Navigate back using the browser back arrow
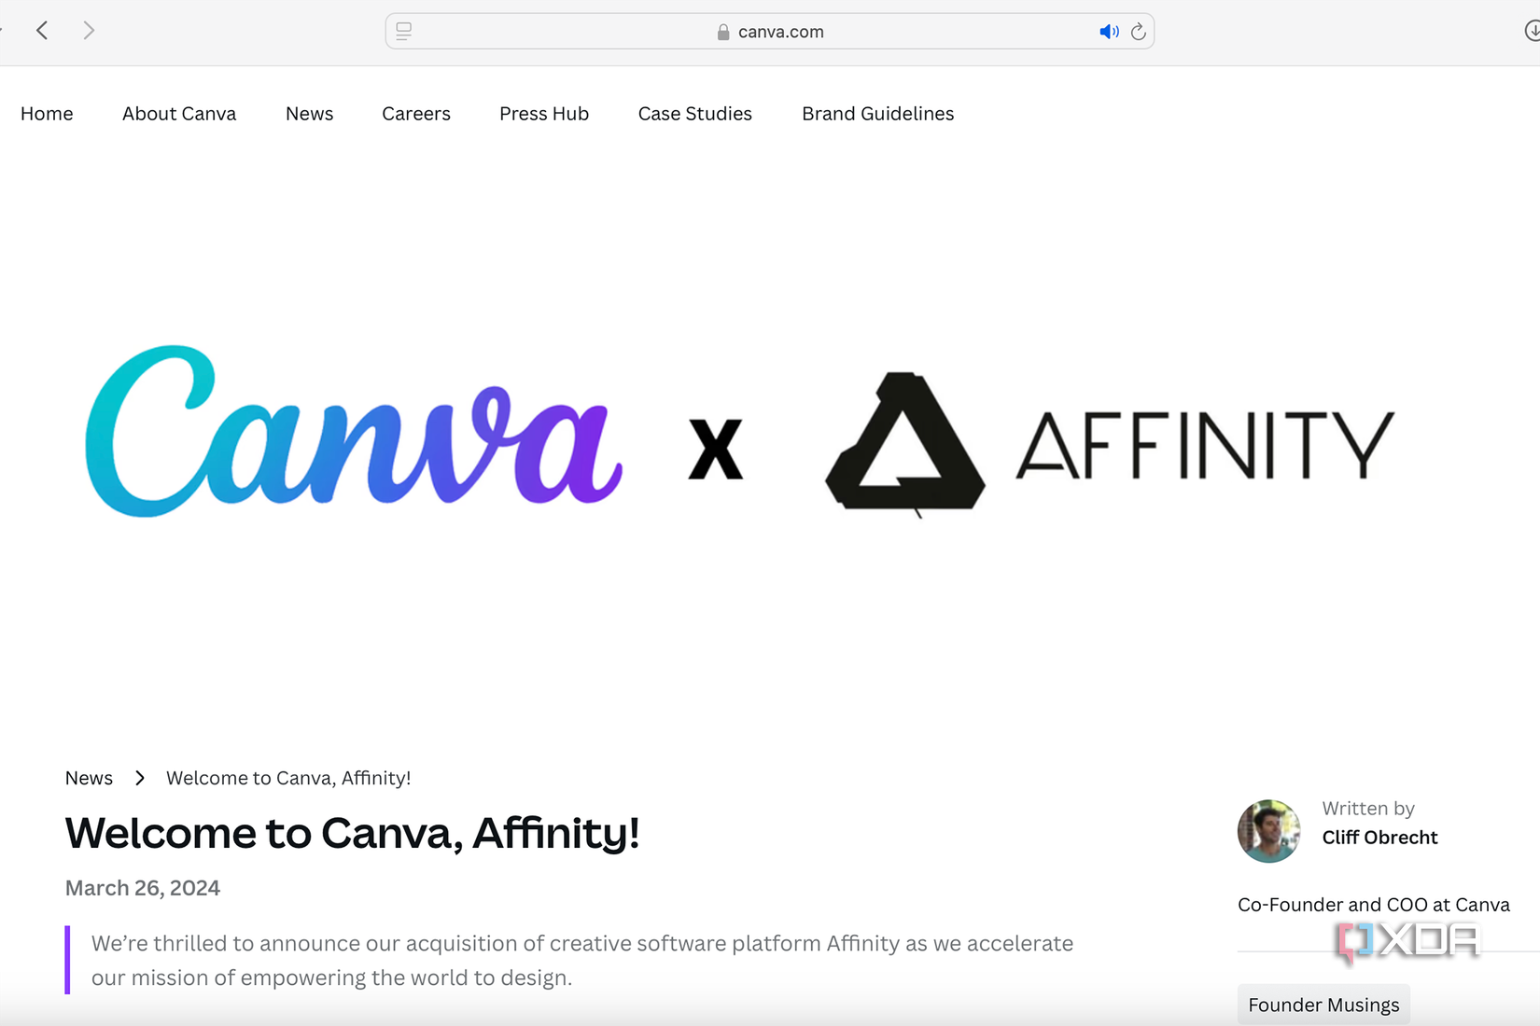Screen dimensions: 1540x1026 [x=42, y=29]
